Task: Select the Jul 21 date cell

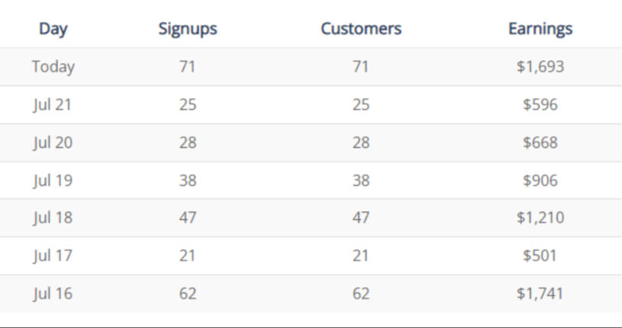Action: [53, 105]
